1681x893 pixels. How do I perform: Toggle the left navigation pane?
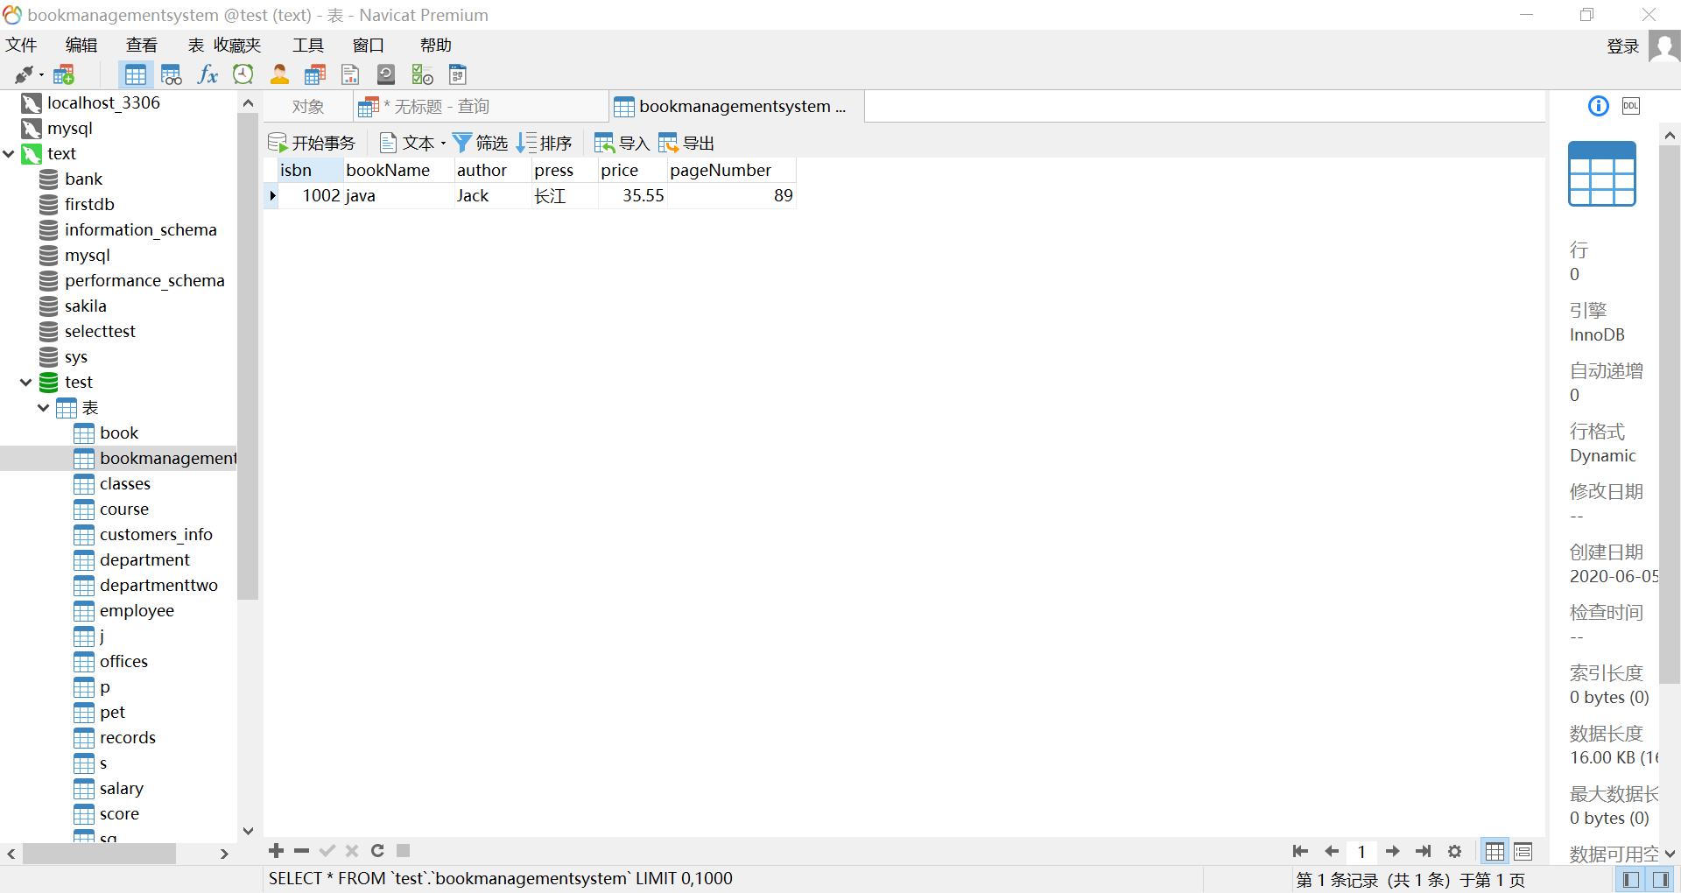(1630, 880)
